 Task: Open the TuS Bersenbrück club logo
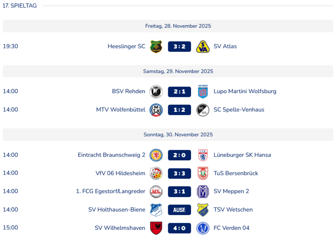pyautogui.click(x=203, y=173)
